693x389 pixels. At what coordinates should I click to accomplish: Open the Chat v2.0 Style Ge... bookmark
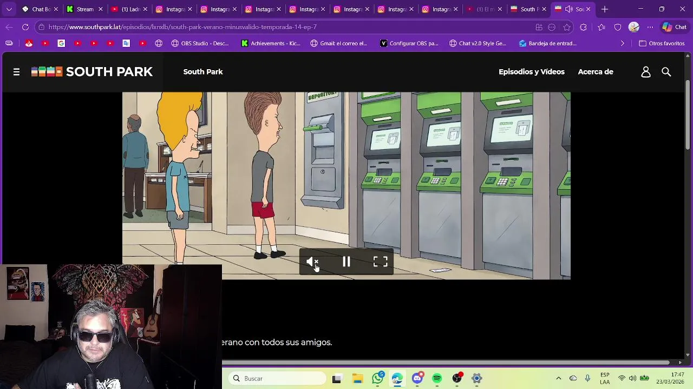click(478, 43)
